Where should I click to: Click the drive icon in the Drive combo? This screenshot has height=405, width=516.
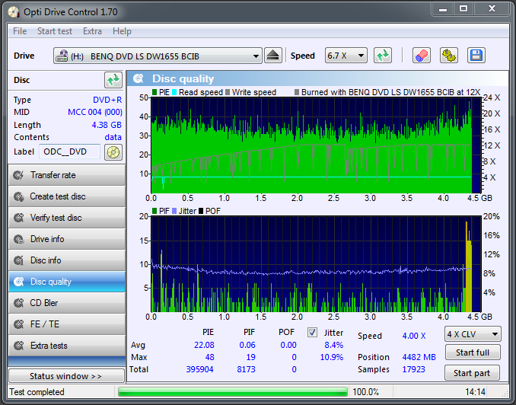[x=62, y=56]
